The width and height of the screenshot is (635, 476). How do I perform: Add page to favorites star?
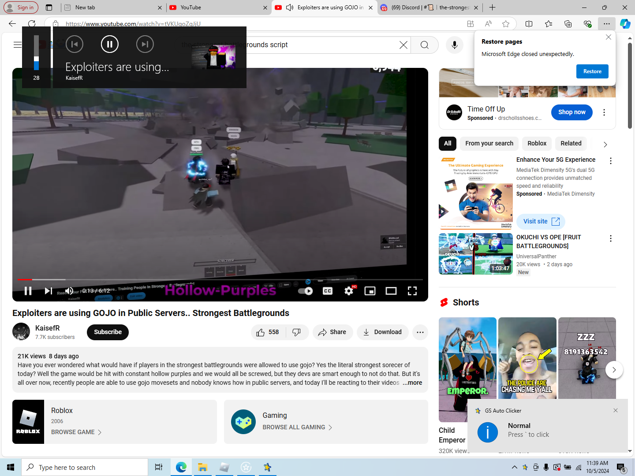pyautogui.click(x=506, y=24)
